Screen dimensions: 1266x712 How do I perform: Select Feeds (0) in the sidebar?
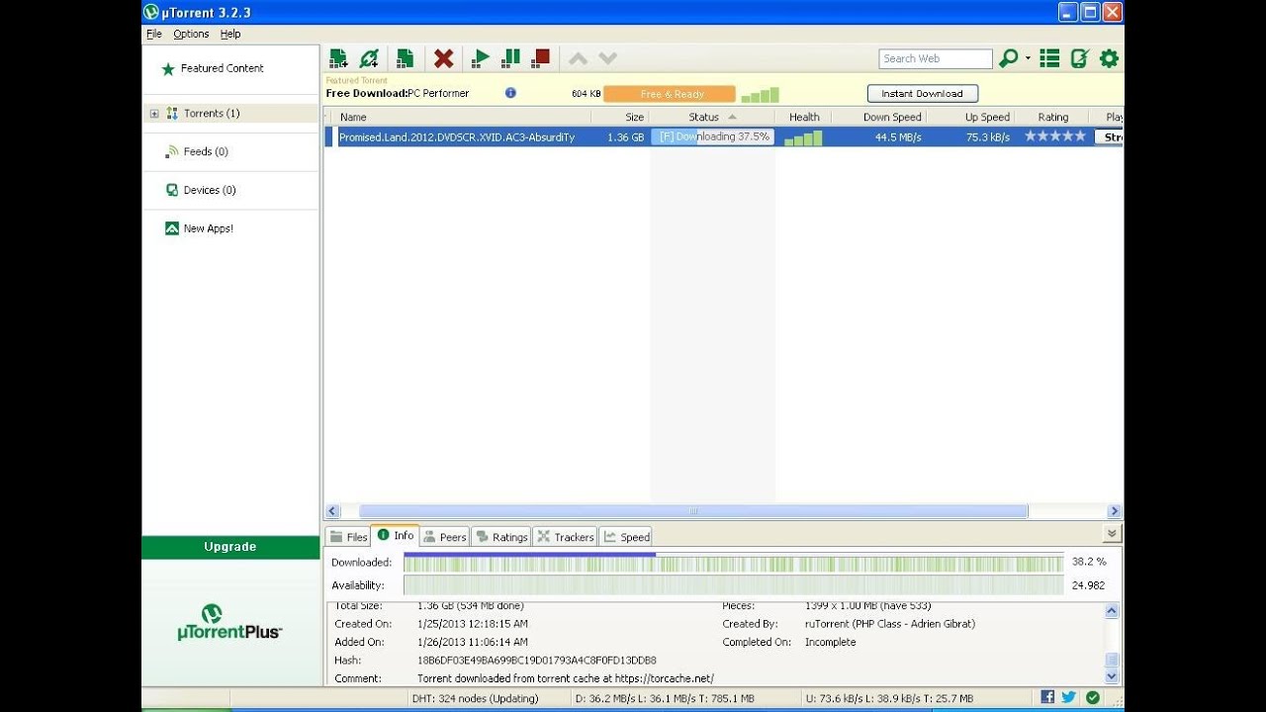click(x=206, y=151)
